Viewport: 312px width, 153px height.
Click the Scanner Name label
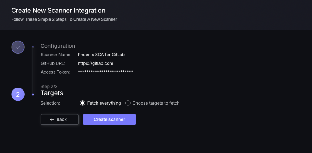pyautogui.click(x=56, y=55)
